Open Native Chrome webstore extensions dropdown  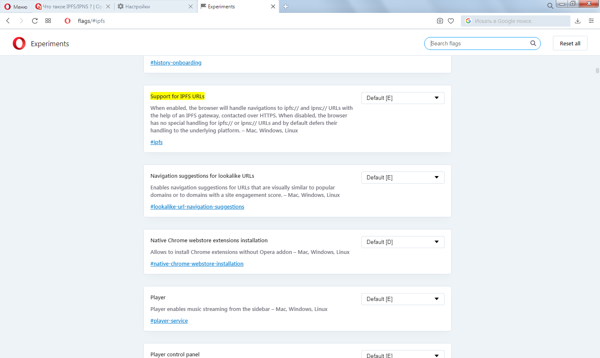[403, 242]
